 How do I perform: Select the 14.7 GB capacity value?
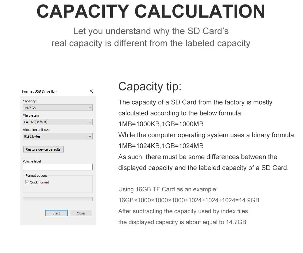pos(30,108)
